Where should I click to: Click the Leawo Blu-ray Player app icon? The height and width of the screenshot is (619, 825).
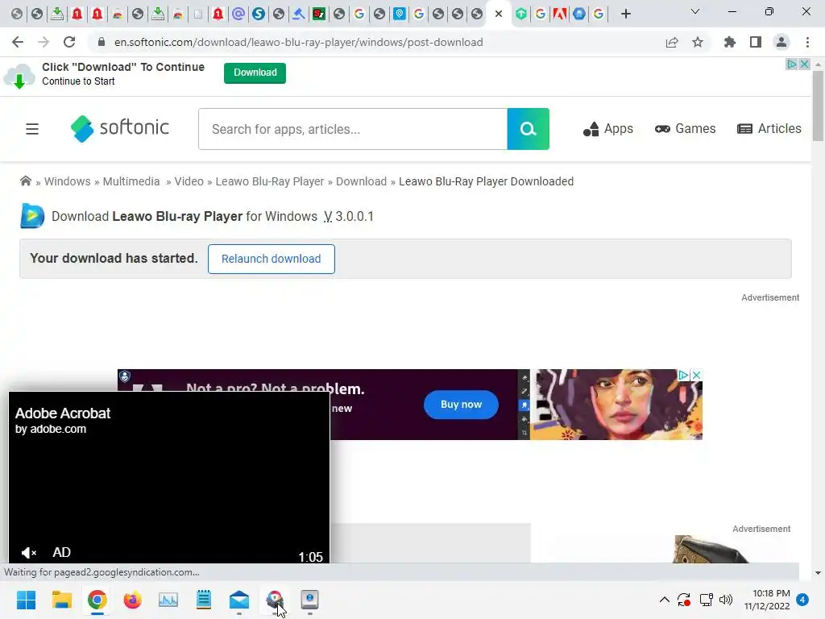click(x=32, y=216)
